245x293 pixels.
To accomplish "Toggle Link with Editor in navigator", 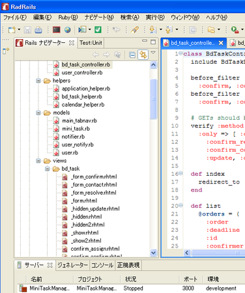I will pyautogui.click(x=143, y=55).
